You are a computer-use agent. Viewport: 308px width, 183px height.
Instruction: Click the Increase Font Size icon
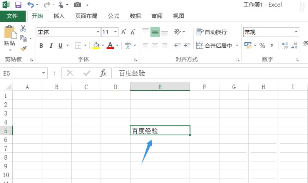coord(124,32)
